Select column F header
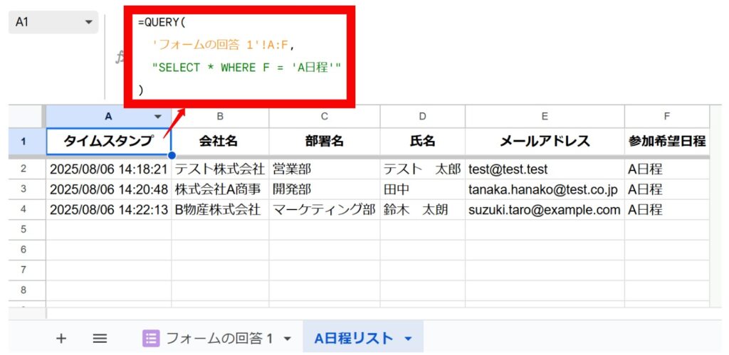 666,117
